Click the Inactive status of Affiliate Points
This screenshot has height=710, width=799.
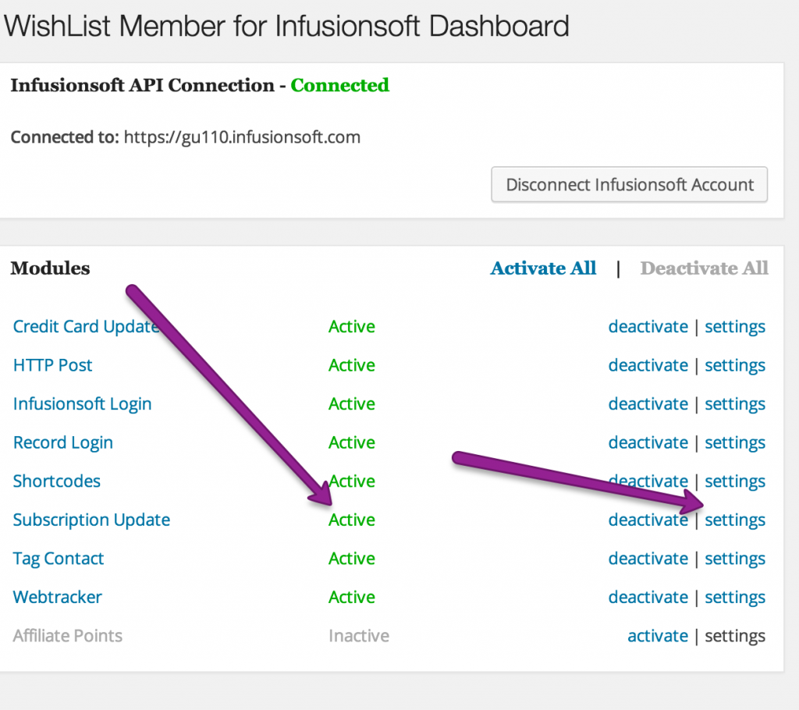(359, 636)
